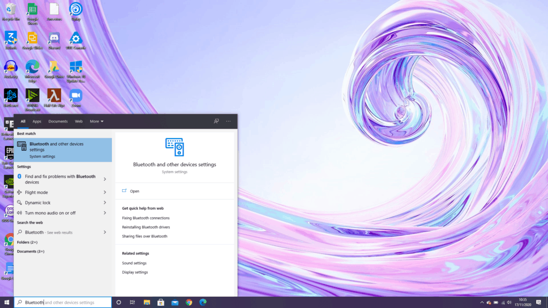Click Open in the preview pane

134,191
